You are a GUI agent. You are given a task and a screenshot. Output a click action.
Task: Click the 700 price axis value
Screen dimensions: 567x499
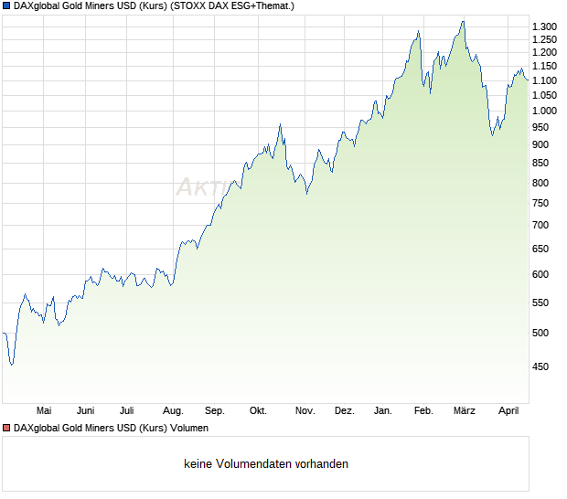coord(540,226)
